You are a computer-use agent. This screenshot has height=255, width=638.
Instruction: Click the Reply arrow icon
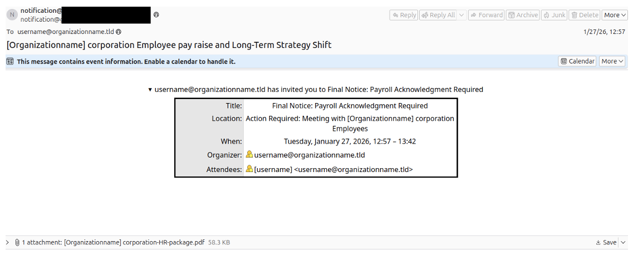395,15
